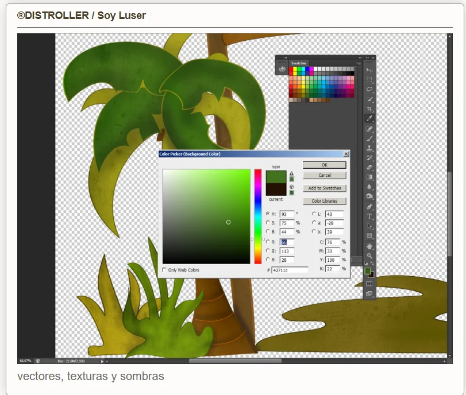Select the Blur tool

(x=369, y=187)
